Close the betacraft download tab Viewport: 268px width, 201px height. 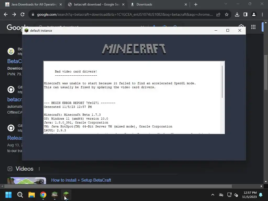[123, 4]
